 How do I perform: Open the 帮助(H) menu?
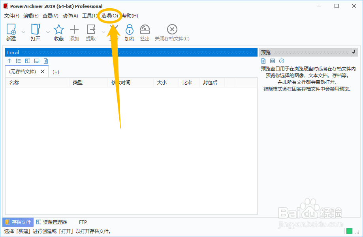pyautogui.click(x=130, y=16)
